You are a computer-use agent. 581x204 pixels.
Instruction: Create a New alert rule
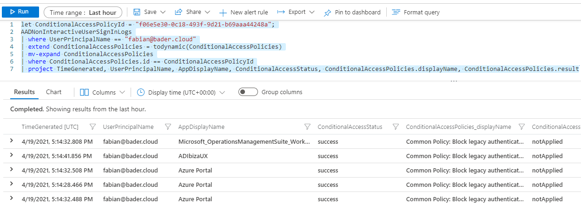[244, 13]
